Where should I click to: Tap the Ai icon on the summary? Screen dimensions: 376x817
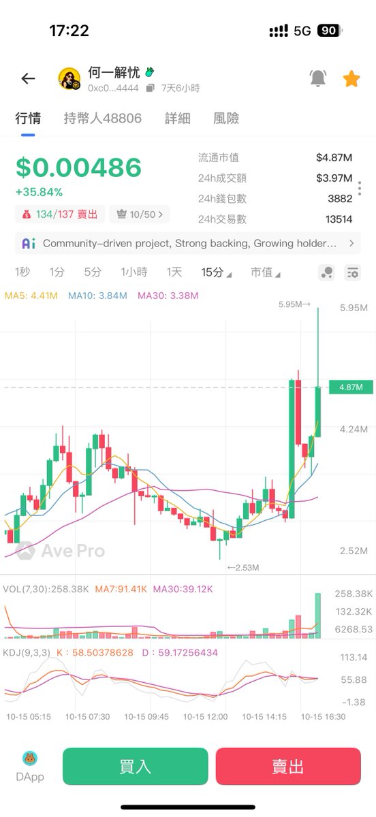(x=29, y=243)
